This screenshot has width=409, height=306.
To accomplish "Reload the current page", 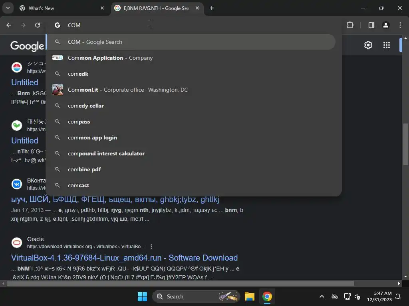I will pyautogui.click(x=38, y=25).
